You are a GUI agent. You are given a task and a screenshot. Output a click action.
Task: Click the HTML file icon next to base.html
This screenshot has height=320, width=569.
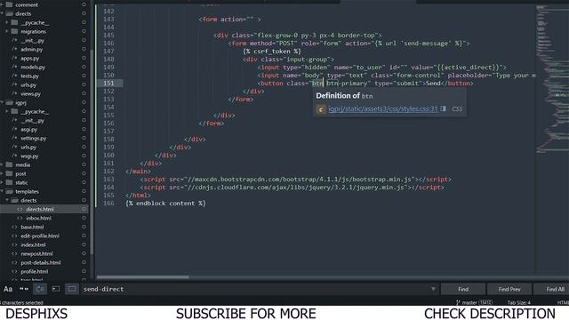point(14,227)
